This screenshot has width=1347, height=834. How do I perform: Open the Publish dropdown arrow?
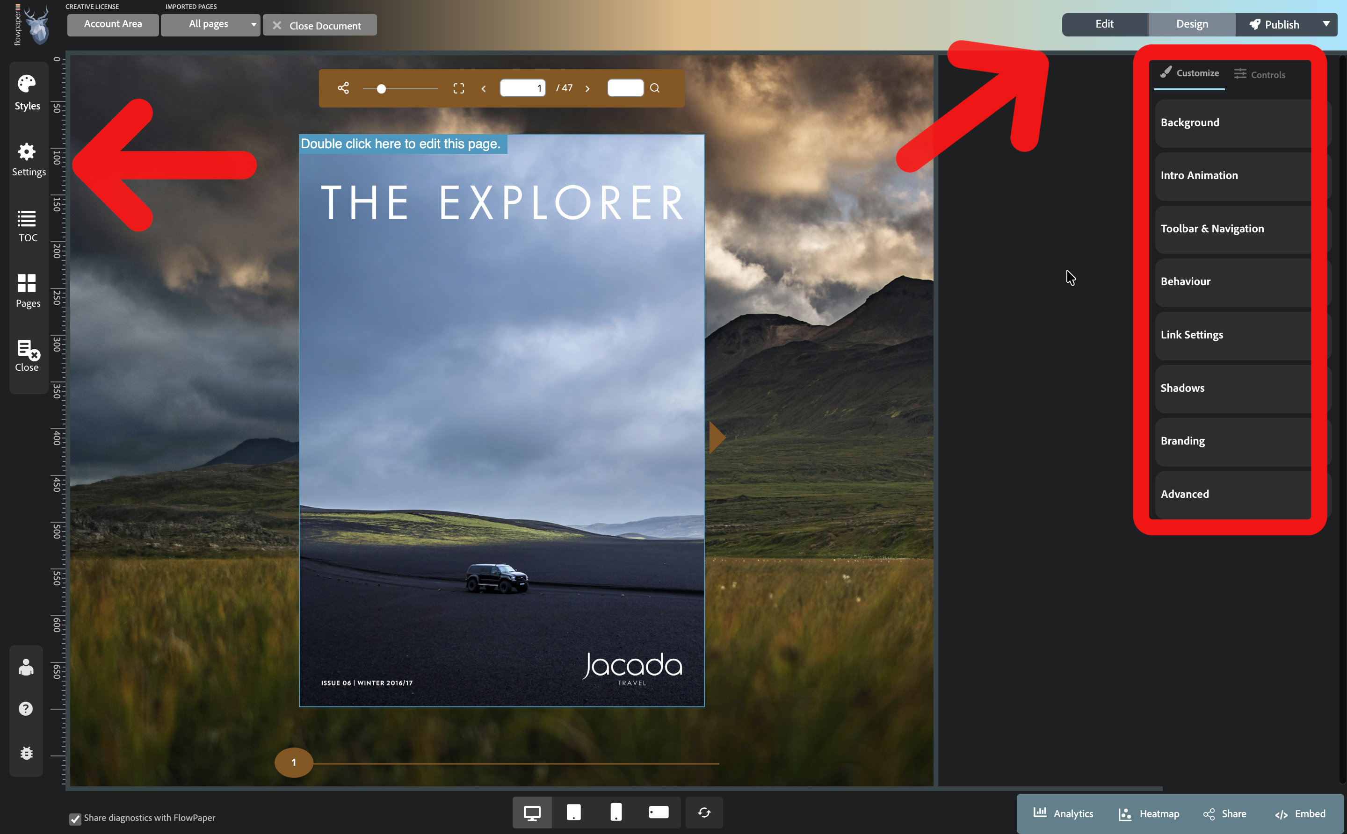(x=1326, y=24)
